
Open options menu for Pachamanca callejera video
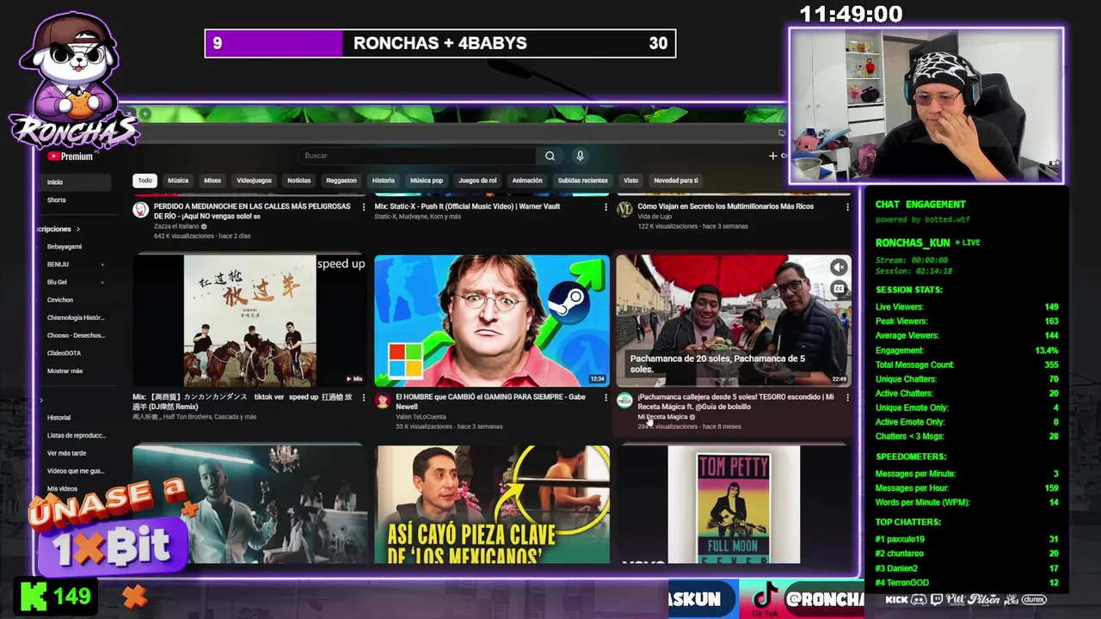click(x=847, y=398)
